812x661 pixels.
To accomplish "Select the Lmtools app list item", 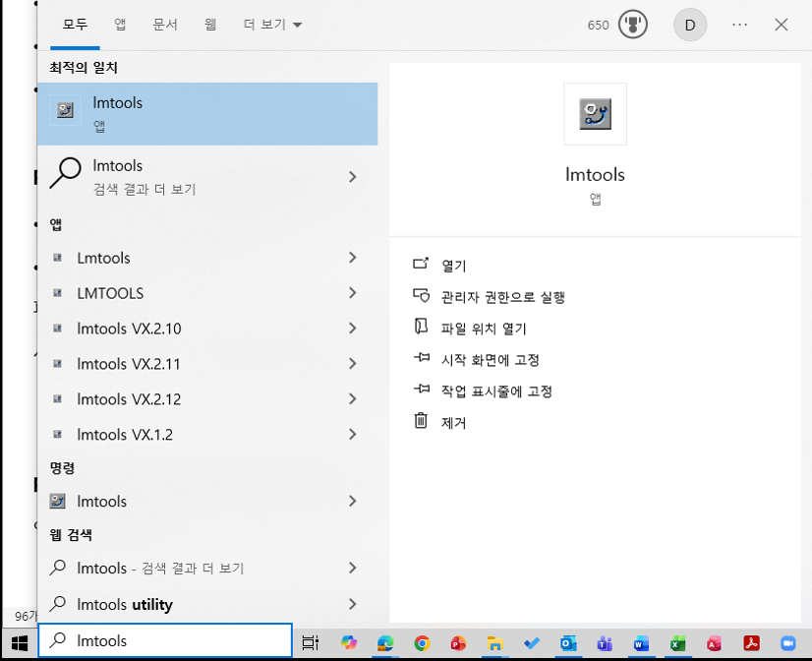I will [207, 258].
